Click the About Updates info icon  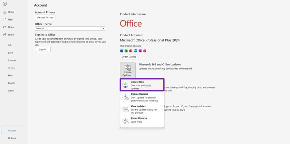point(125,121)
